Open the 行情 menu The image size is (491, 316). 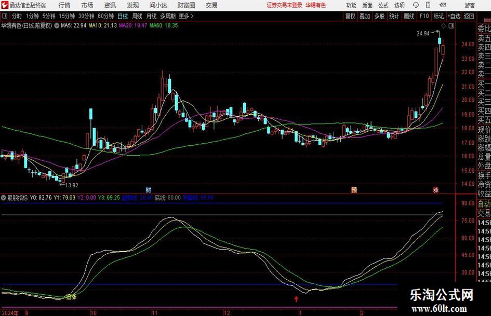coord(64,5)
